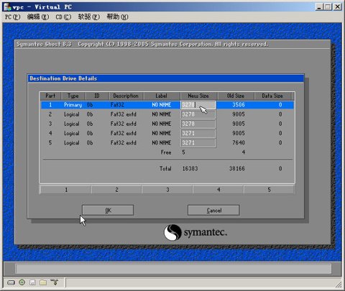345x291 pixels.
Task: Click the Destination Drive Details title bar
Action: coord(166,78)
